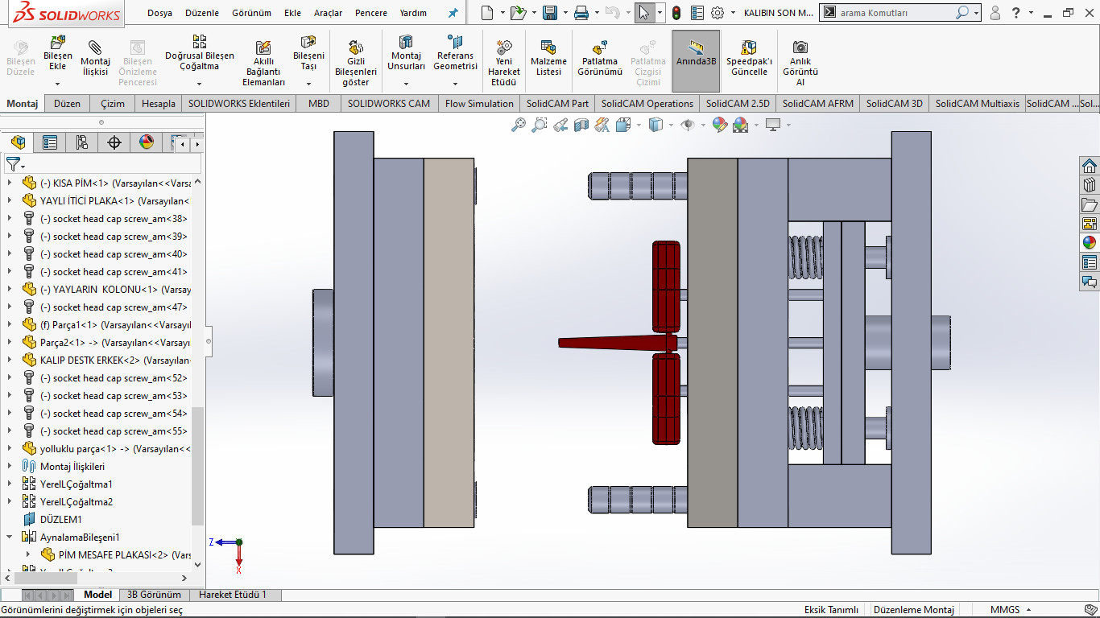
Task: Open the View Orientation dropdown arrow
Action: click(x=639, y=125)
